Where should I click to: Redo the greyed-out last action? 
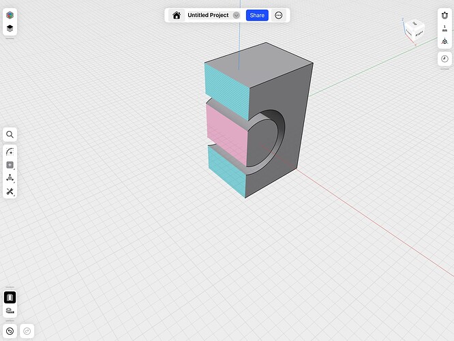[x=27, y=331]
